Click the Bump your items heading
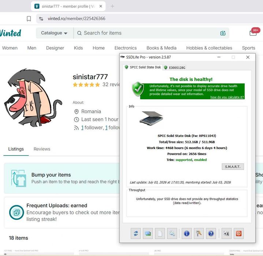The image size is (263, 256). [51, 175]
